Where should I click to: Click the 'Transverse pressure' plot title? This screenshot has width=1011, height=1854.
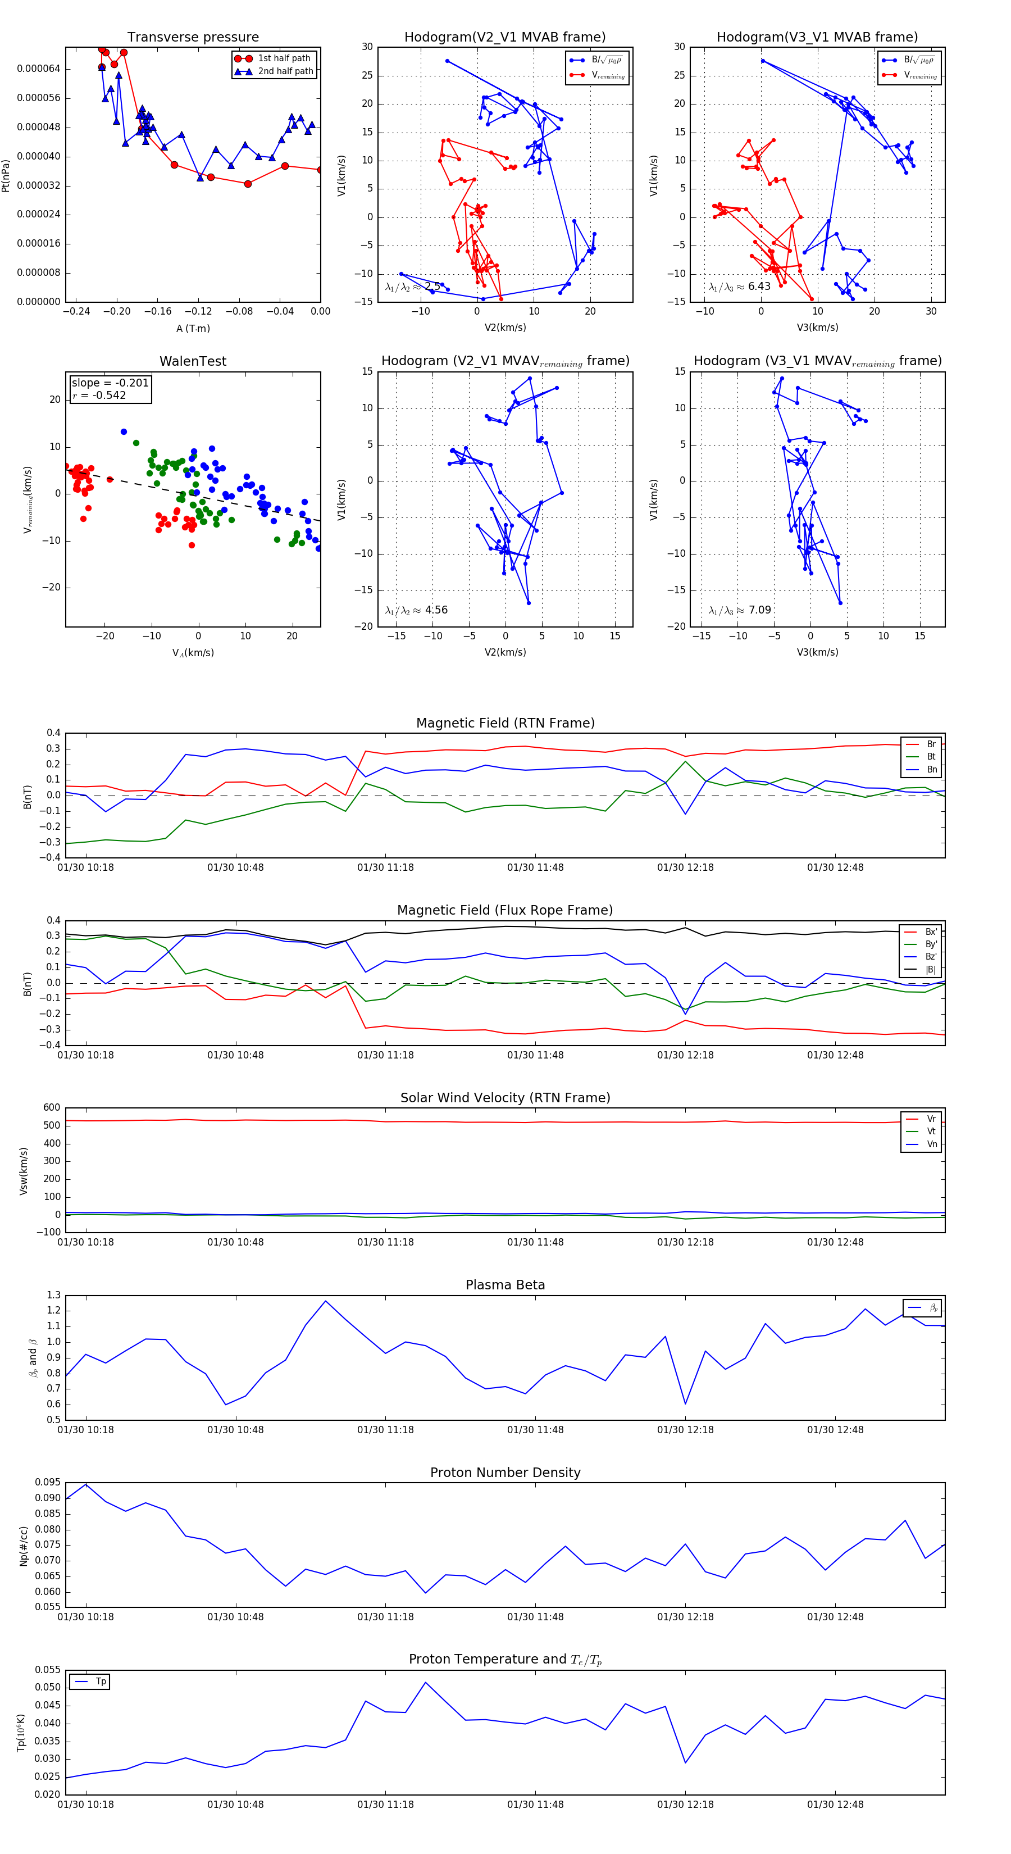pos(193,38)
